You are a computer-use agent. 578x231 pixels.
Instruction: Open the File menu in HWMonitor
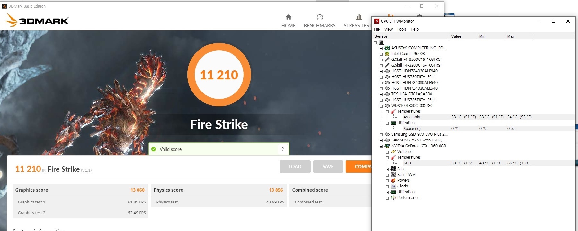tap(377, 29)
